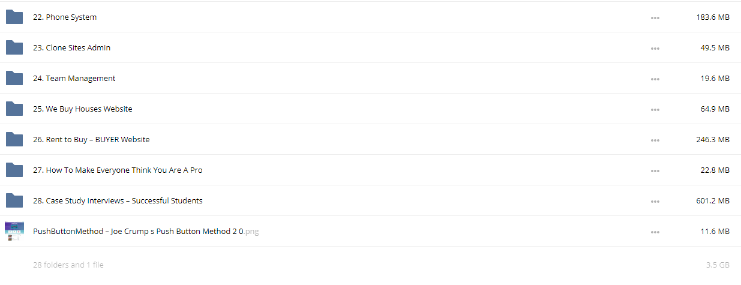Open PushButtonMethod png thumbnail preview
Viewport: 741px width, 285px height.
14,231
